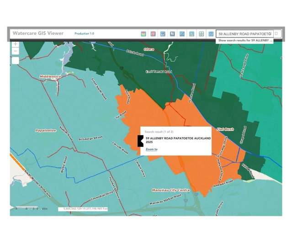
Task: Click the search field containing 59 ALLENBY ROAD
Action: pyautogui.click(x=242, y=34)
